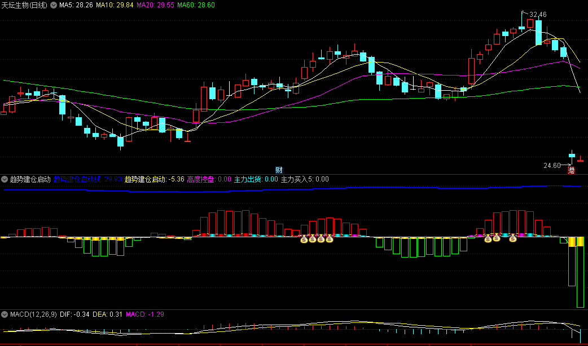
Task: Click the 32.46 high price label
Action: (x=538, y=15)
